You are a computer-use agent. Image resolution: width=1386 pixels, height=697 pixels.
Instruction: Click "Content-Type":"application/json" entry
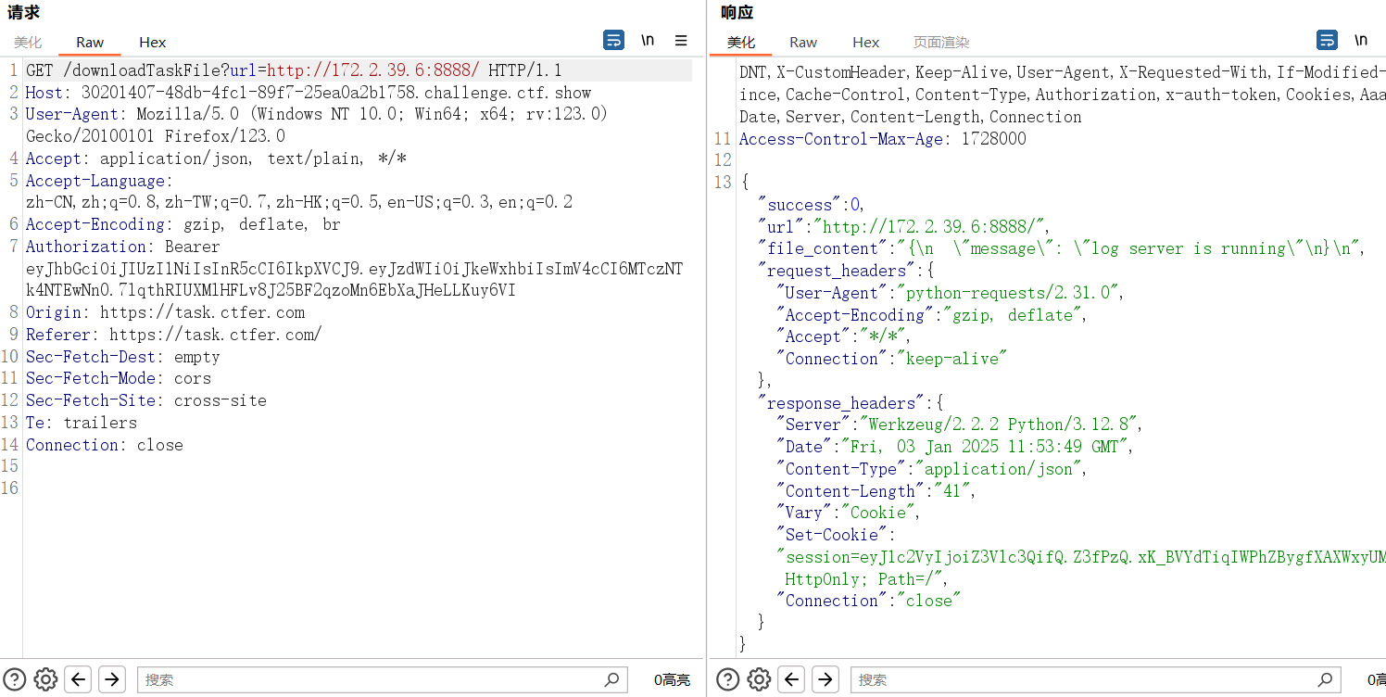(931, 469)
